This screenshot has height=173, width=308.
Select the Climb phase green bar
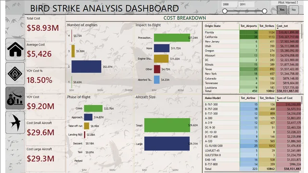coord(93,109)
